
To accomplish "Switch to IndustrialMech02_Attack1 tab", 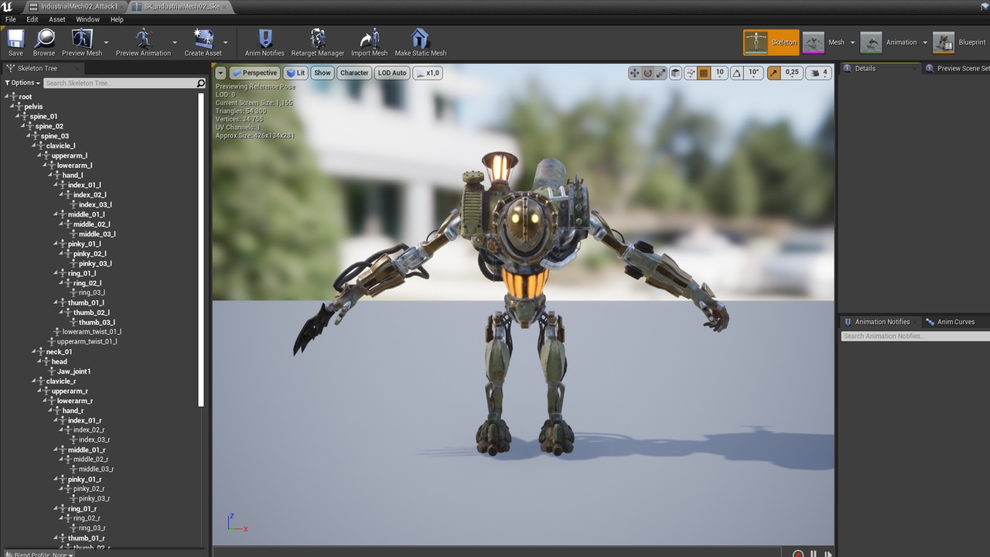I will pyautogui.click(x=74, y=6).
